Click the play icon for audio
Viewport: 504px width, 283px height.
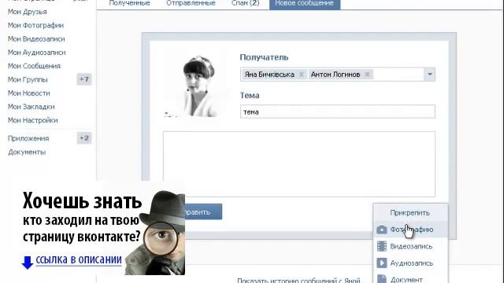[x=382, y=263]
